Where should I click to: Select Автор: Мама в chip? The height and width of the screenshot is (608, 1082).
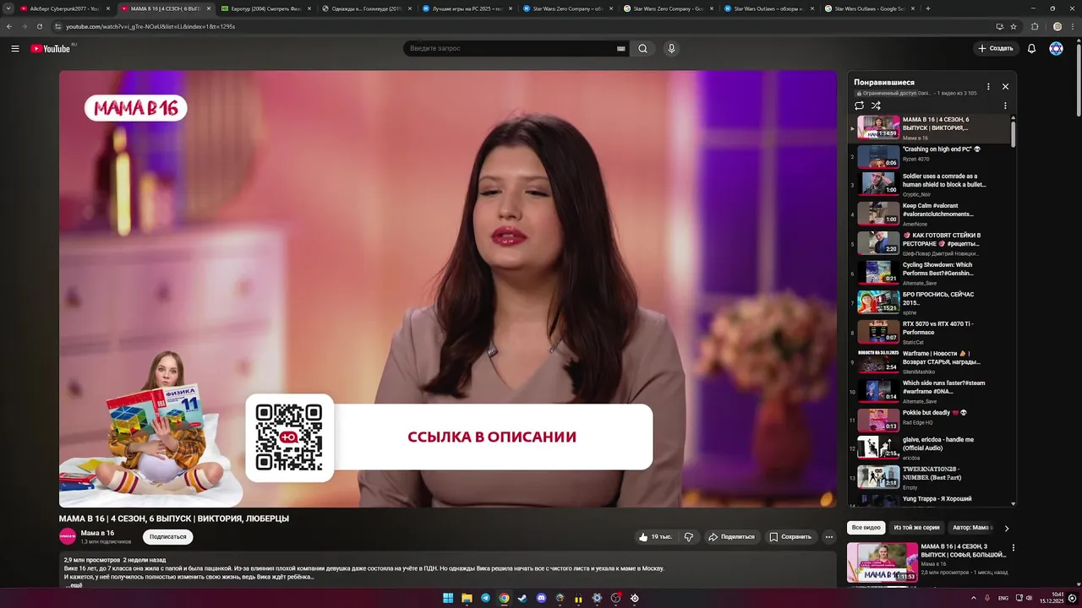coord(973,528)
